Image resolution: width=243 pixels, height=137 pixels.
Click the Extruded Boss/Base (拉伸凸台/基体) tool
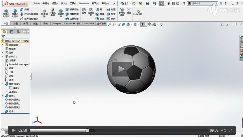tap(6, 12)
